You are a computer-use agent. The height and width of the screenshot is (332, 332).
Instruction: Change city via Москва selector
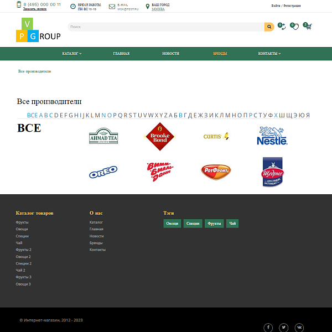point(158,9)
